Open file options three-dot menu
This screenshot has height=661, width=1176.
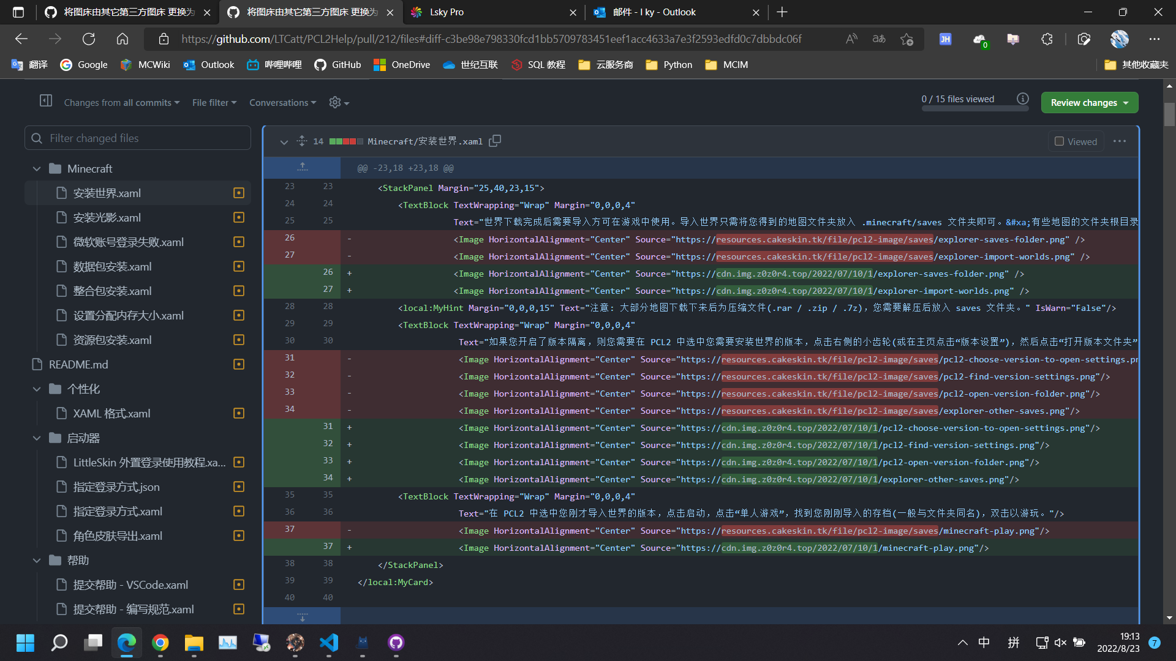[1120, 141]
